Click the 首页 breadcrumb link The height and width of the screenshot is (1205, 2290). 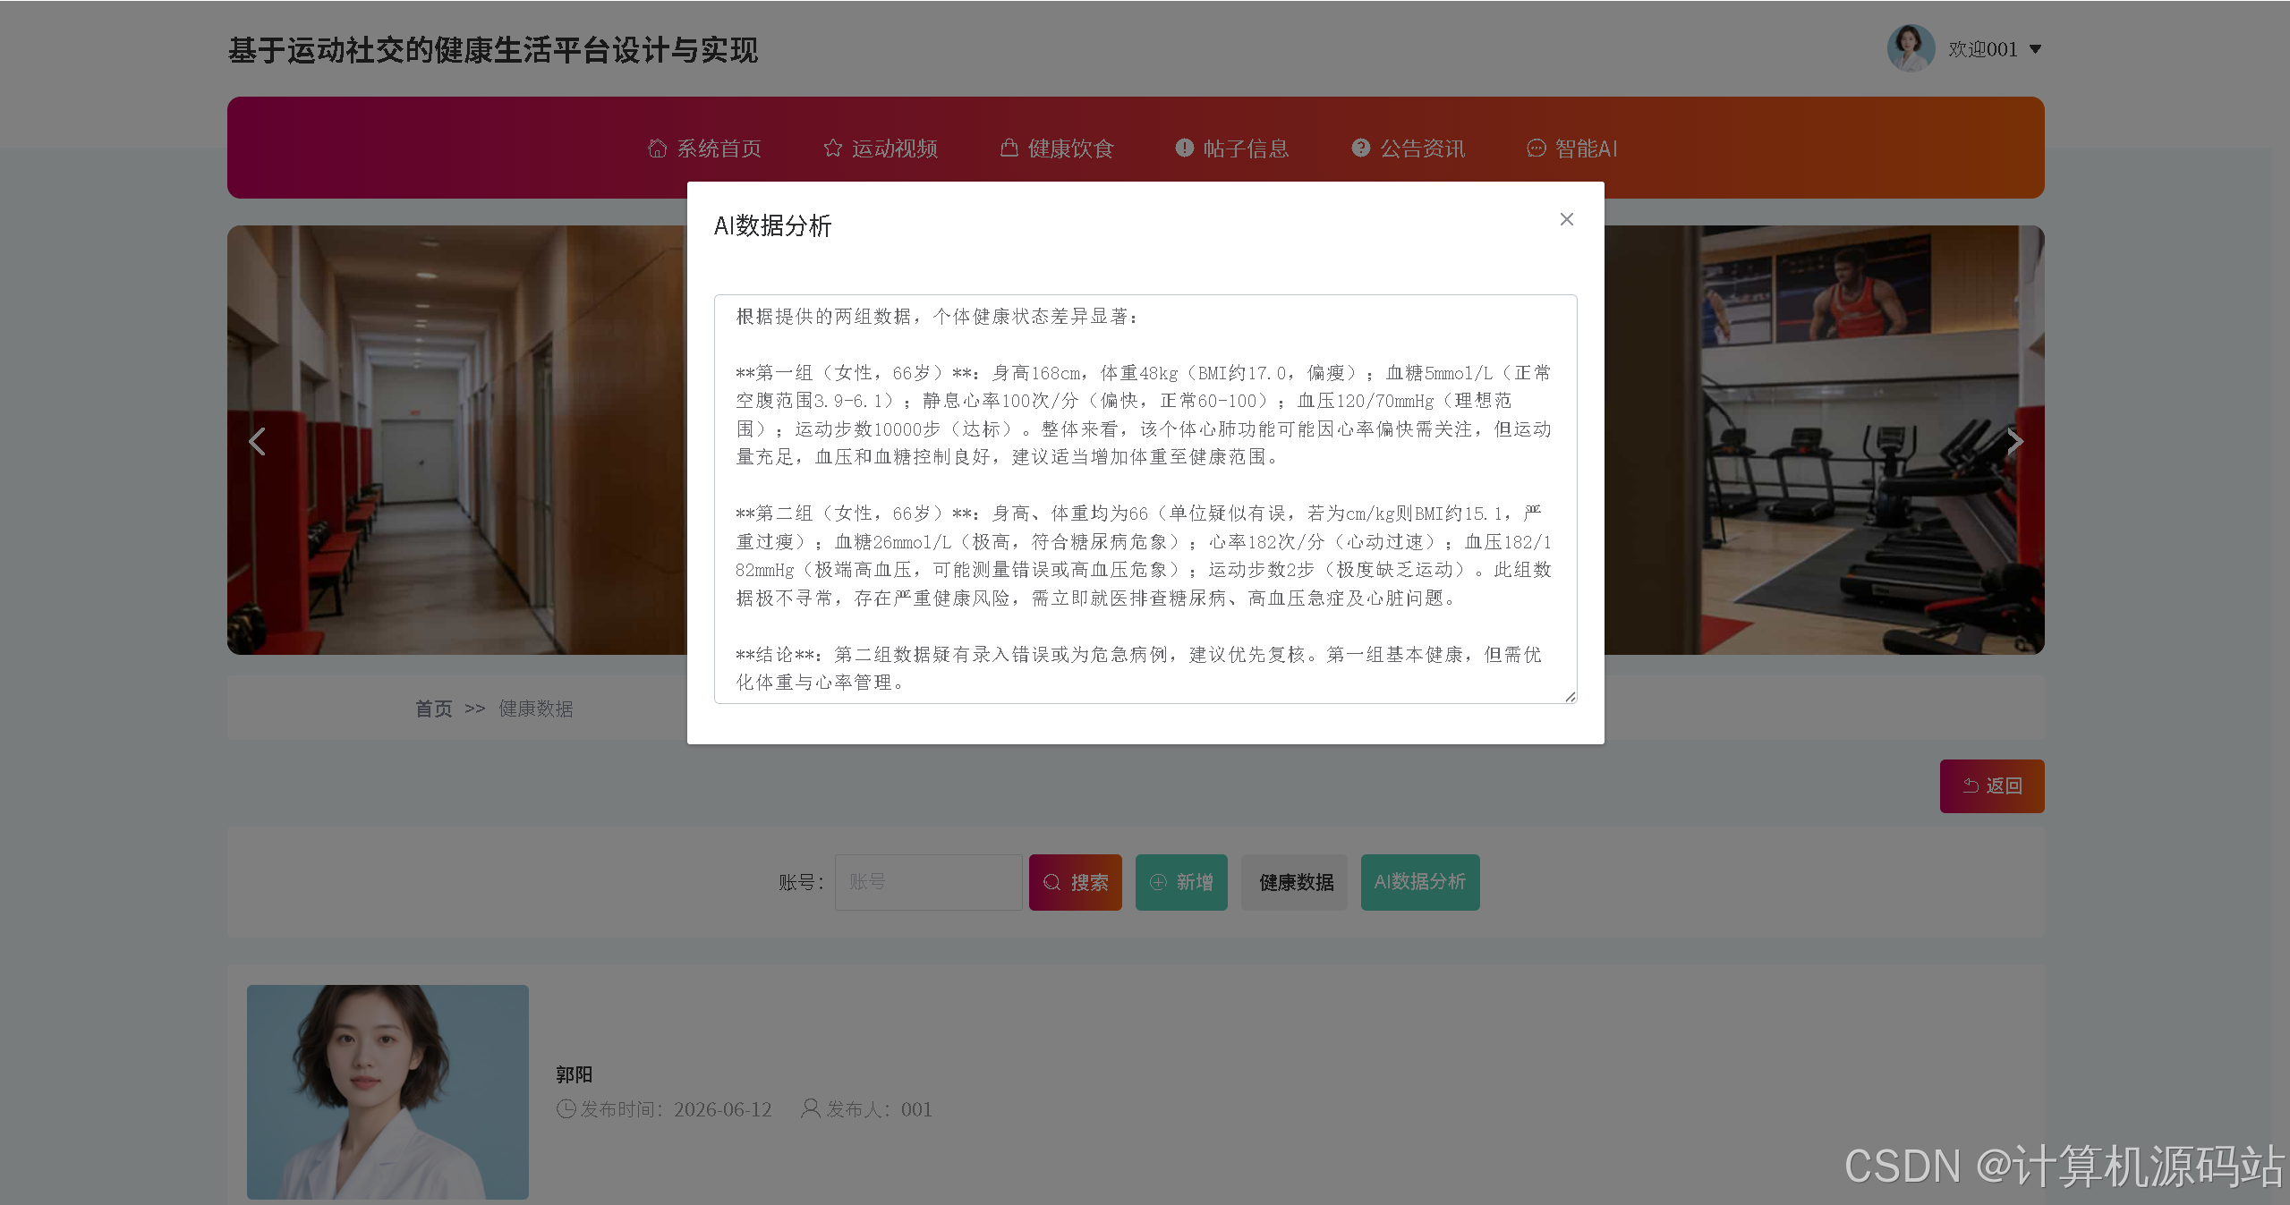pos(434,709)
